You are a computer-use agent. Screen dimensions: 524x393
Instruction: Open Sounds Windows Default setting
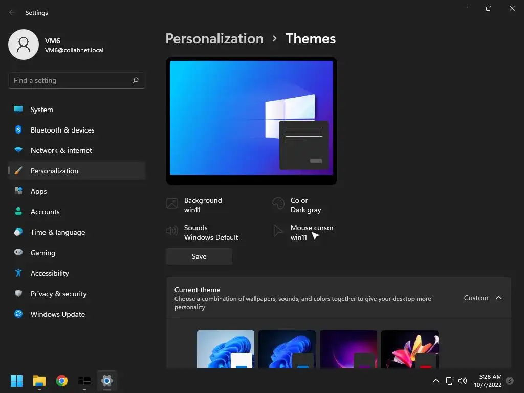[202, 233]
